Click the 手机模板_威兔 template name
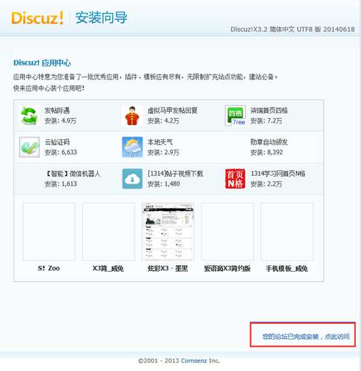Screen dimensions: 361x371 [x=287, y=268]
